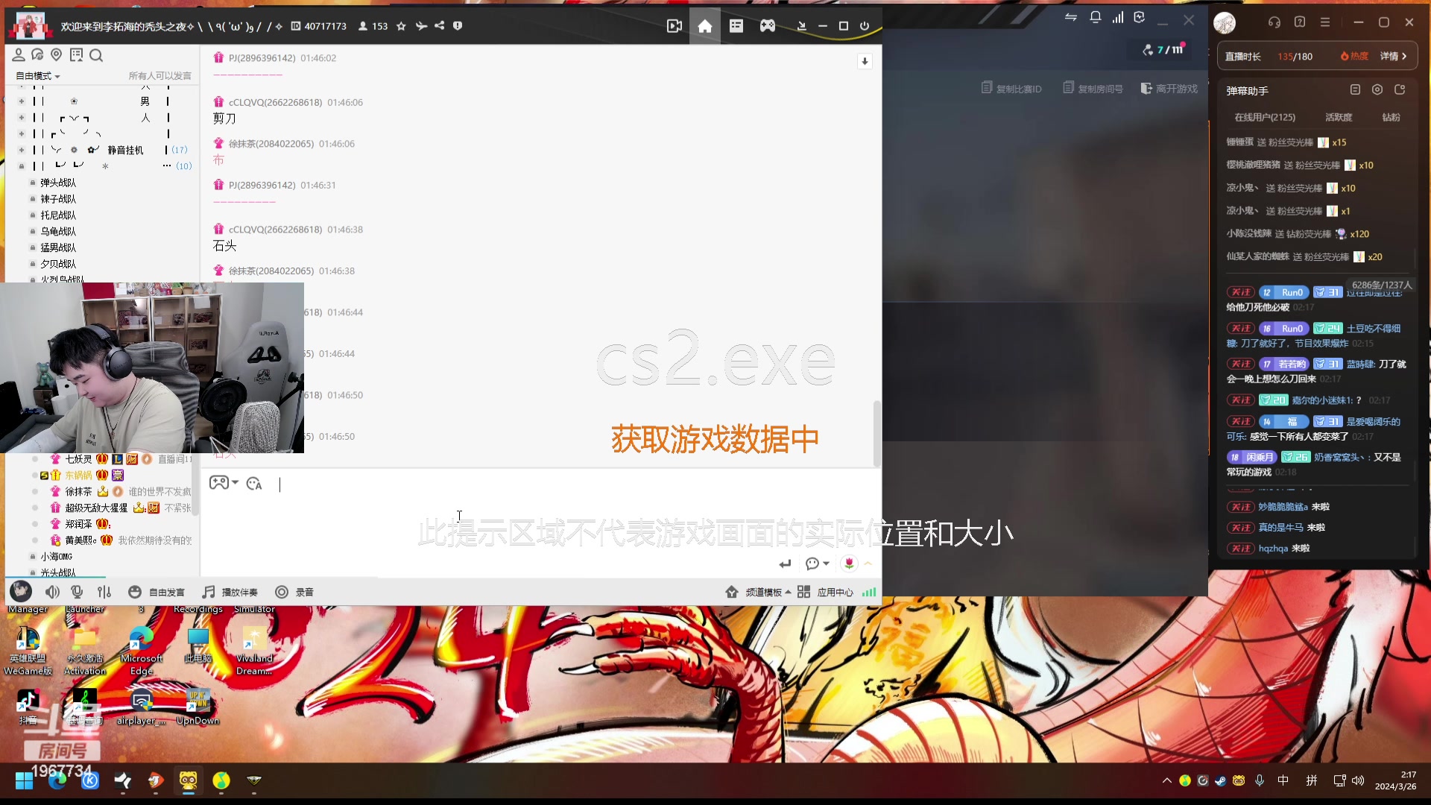Click the refresh chat icon above the channel tree
Image resolution: width=1431 pixels, height=805 pixels.
[37, 55]
